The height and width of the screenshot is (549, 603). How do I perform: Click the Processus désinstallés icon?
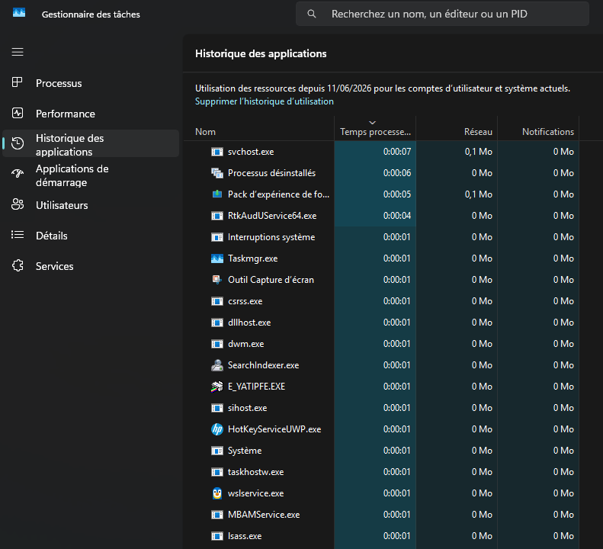217,173
